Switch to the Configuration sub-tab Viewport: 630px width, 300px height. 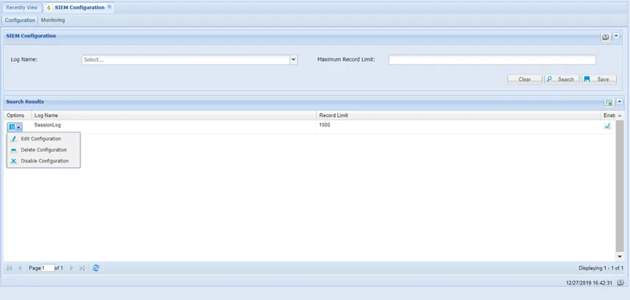coord(20,20)
